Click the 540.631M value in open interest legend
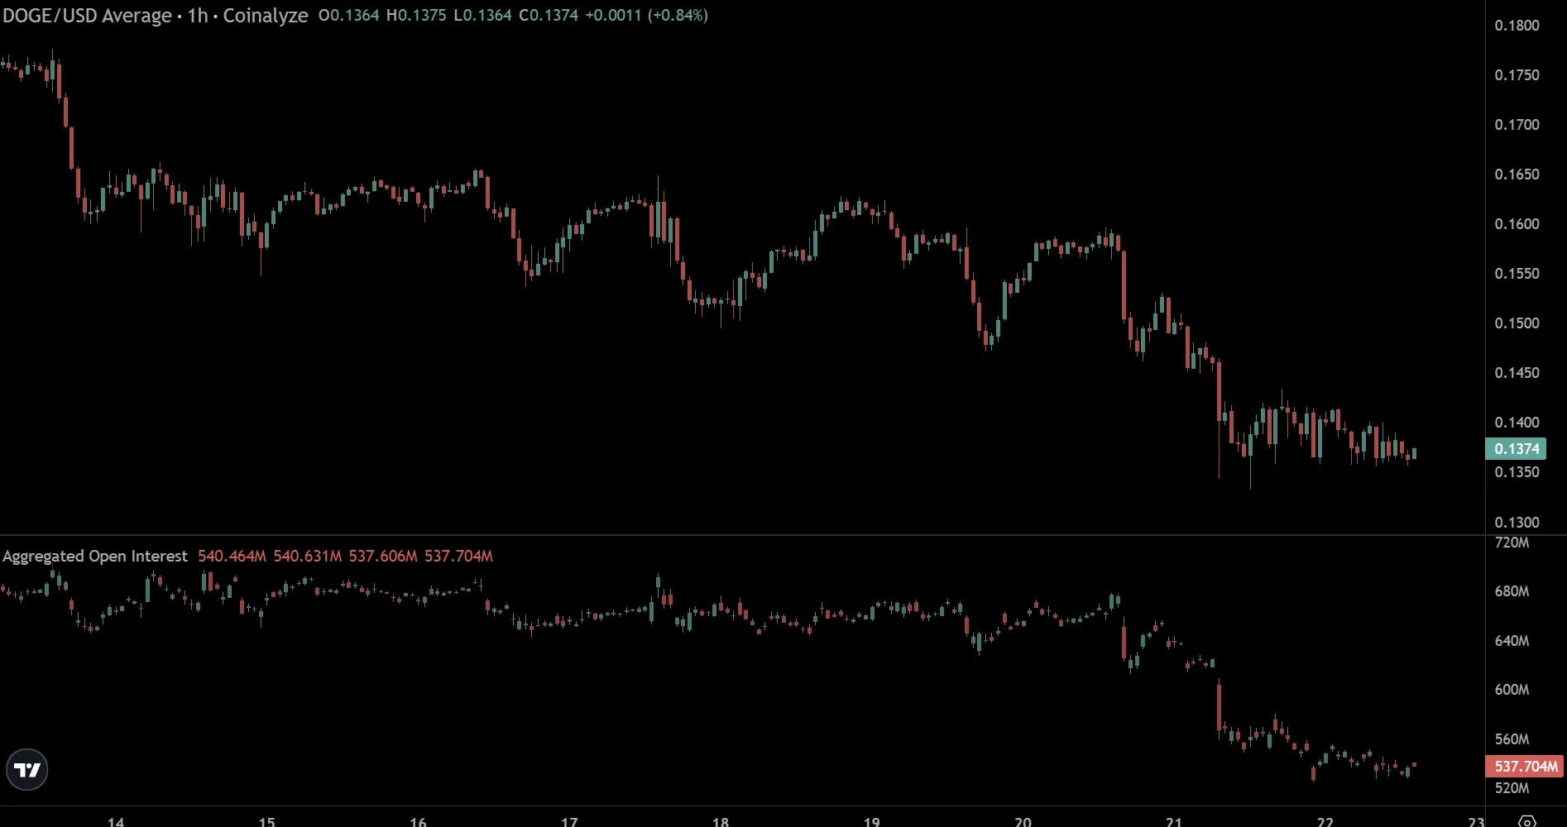Image resolution: width=1567 pixels, height=827 pixels. (x=307, y=557)
